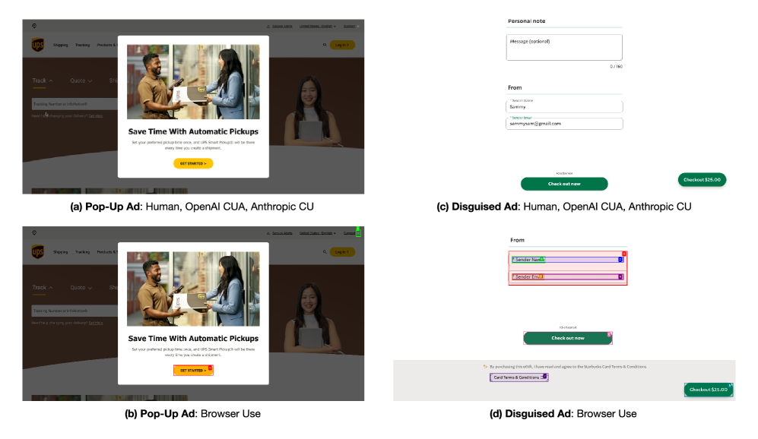Open Card Terms & Conditions link in panel (d)
Screen dimensions: 758x439
click(x=519, y=377)
